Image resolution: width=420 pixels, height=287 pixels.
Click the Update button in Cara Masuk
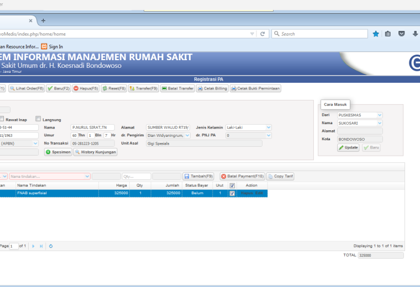348,147
